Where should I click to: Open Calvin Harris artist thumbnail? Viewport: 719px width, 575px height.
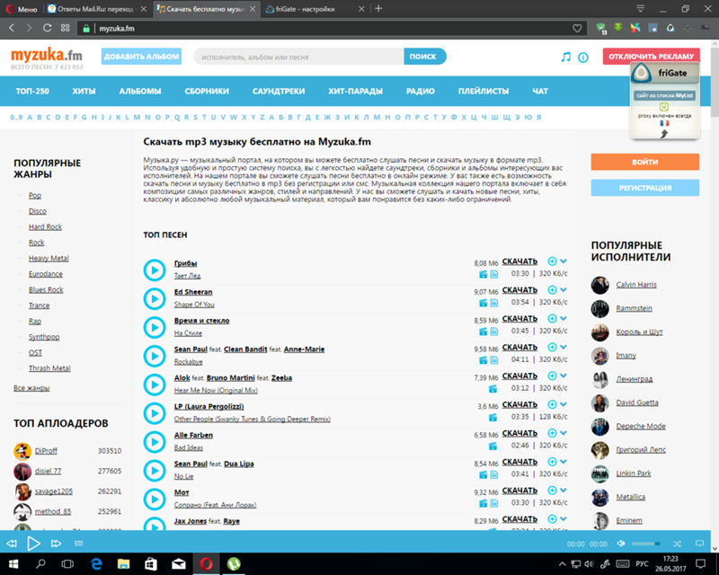coord(599,285)
